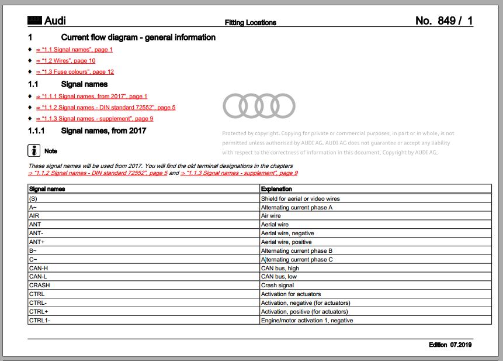Screen dimensions: 503x361
Task: Follow link '1.1.1 Signal names, from 2017'
Action: click(91, 97)
